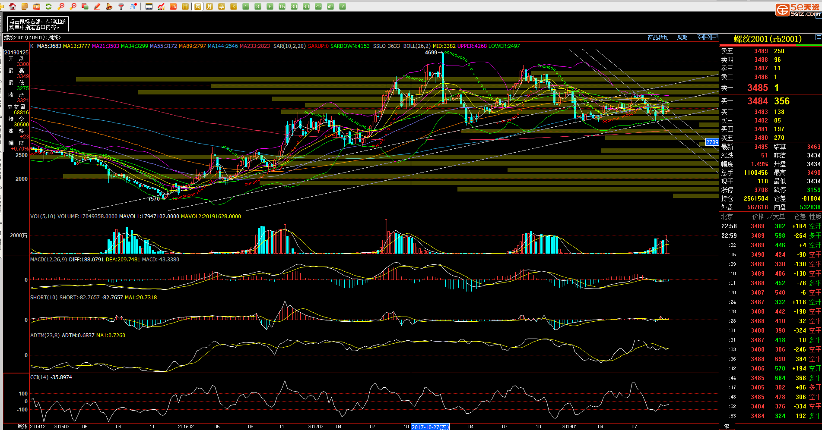Screen dimensions: 822x430
Task: Select 卖一 price 3485 row
Action: coord(770,88)
